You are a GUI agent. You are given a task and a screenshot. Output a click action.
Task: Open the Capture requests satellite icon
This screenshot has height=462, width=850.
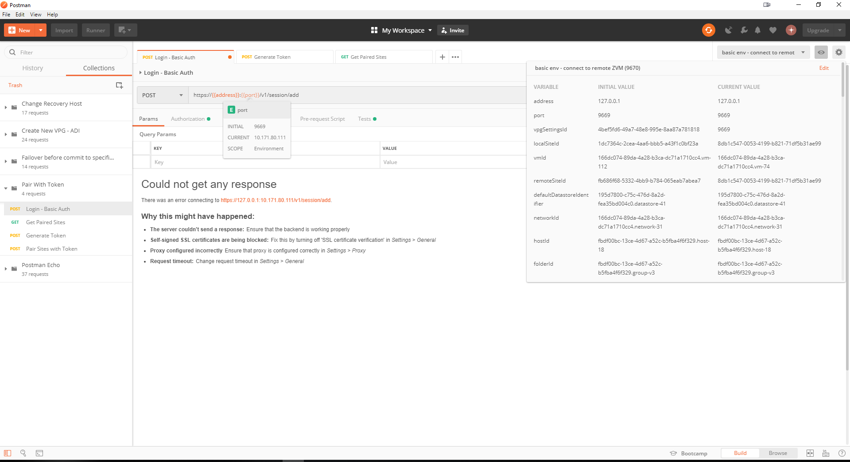coord(729,30)
